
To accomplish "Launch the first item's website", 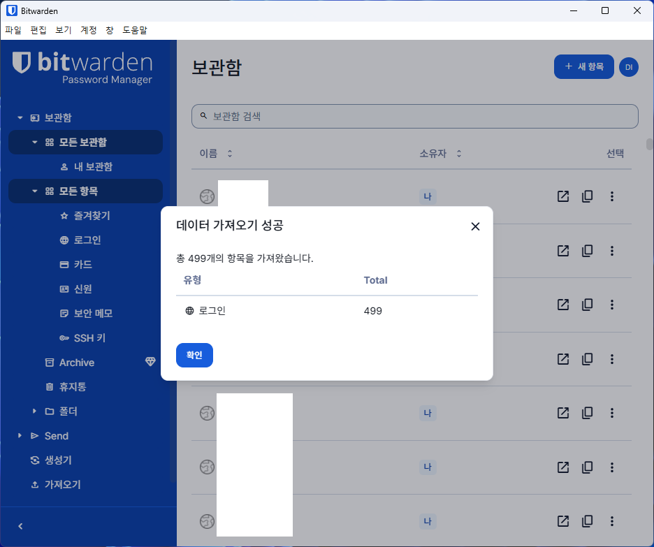I will click(x=563, y=196).
